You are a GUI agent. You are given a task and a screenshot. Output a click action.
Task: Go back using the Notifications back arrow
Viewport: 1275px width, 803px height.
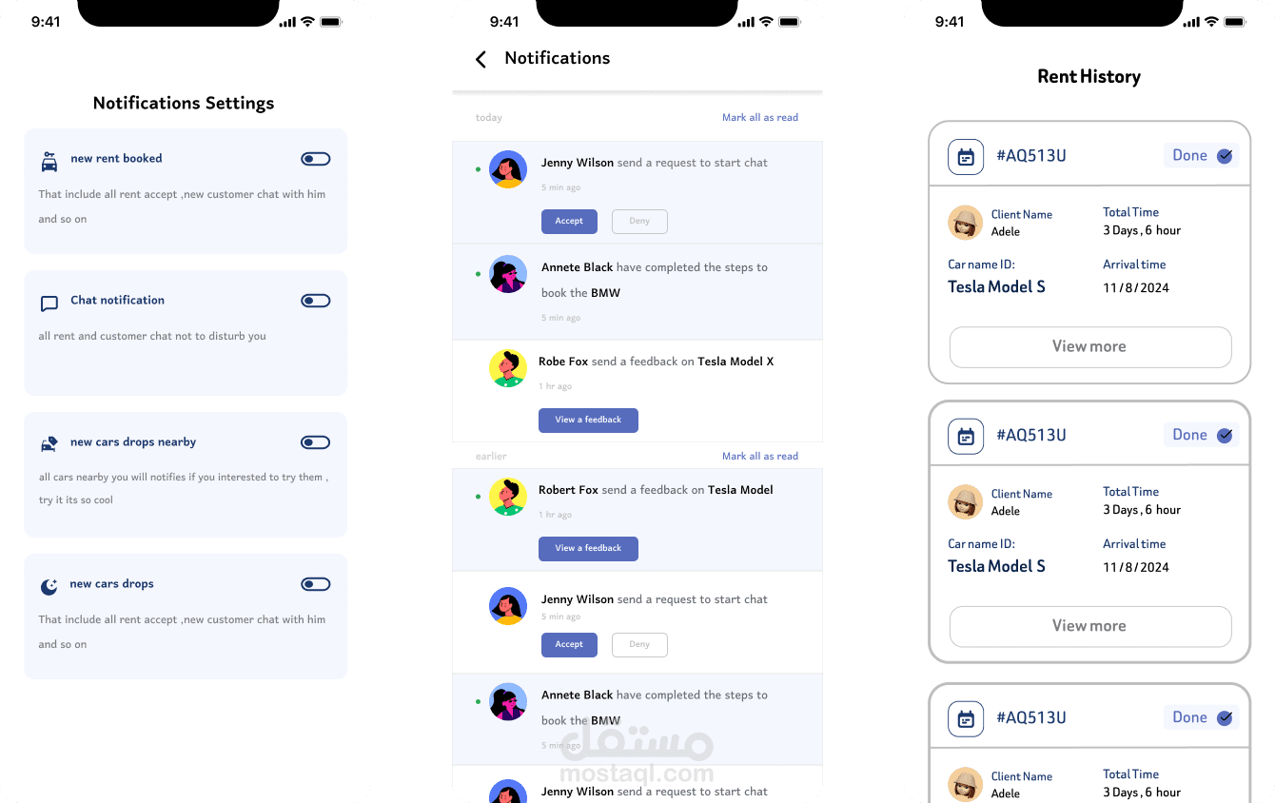click(x=481, y=59)
